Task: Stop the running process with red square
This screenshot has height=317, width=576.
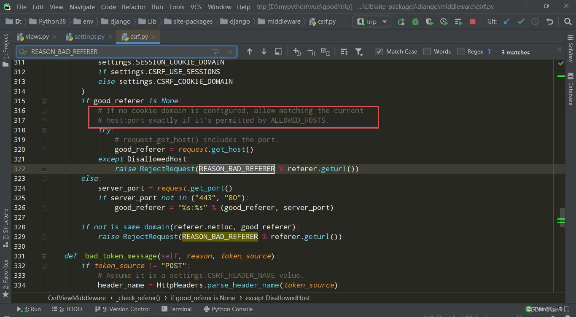Action: pyautogui.click(x=473, y=21)
